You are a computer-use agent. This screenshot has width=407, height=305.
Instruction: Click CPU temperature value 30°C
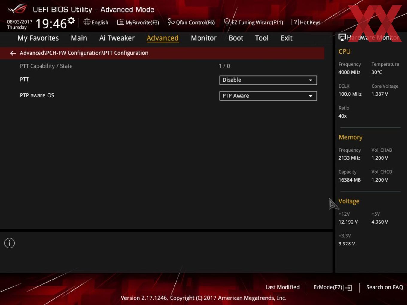(377, 72)
